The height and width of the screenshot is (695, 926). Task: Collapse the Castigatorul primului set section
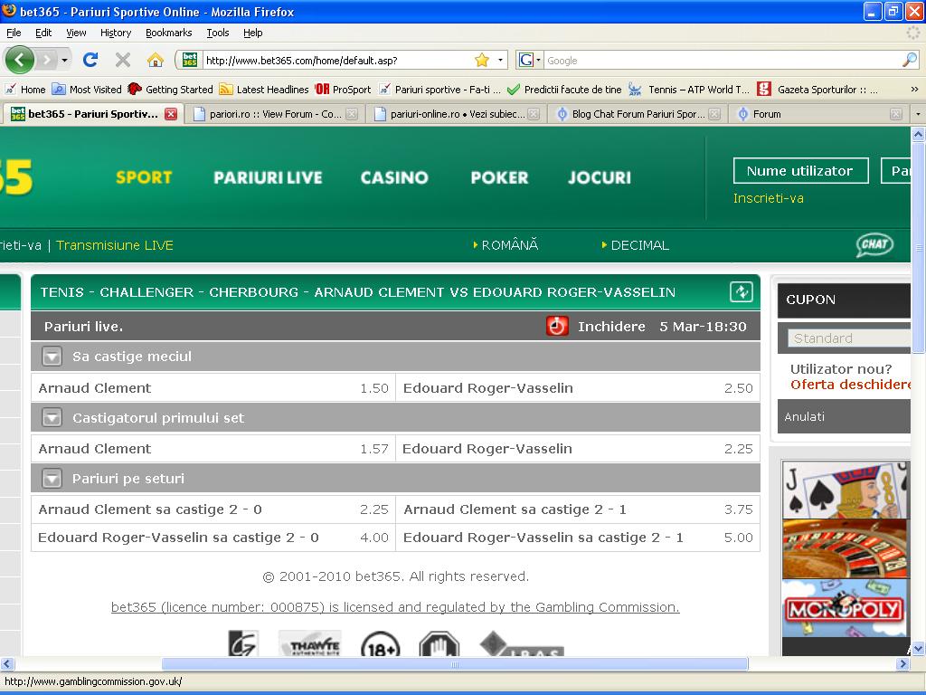click(52, 418)
